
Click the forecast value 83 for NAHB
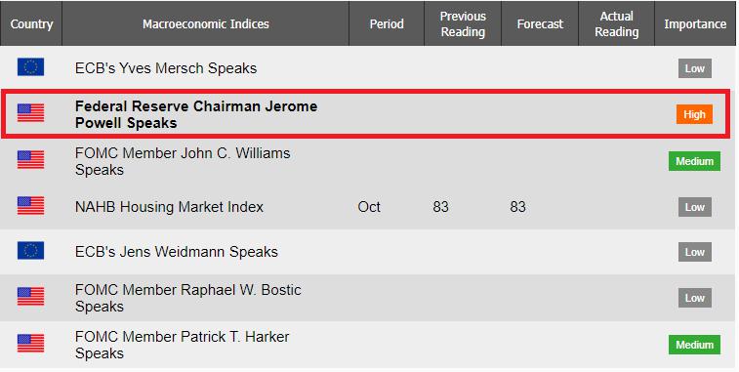click(x=517, y=207)
